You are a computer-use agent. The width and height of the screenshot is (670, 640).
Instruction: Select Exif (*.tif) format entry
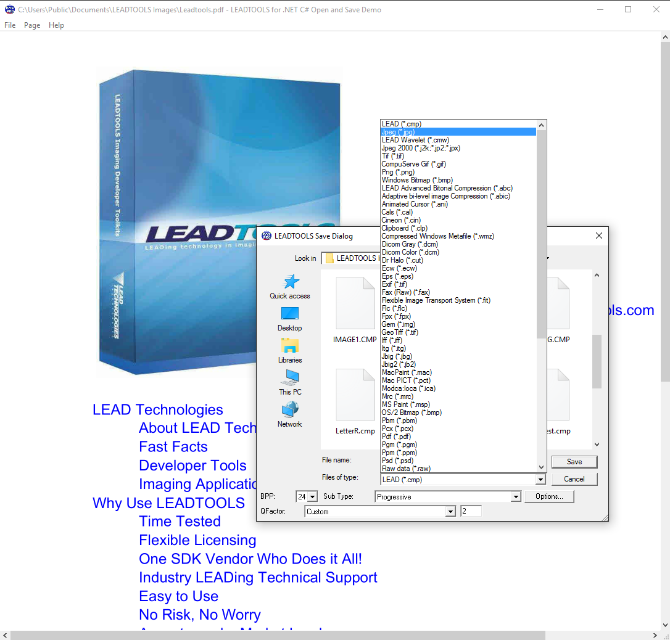pyautogui.click(x=458, y=284)
